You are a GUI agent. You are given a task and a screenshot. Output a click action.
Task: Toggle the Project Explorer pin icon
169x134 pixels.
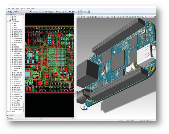pos(21,14)
